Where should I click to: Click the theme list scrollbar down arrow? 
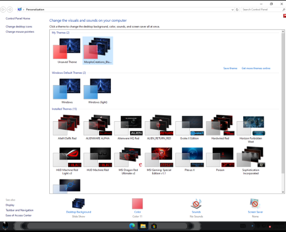pyautogui.click(x=283, y=192)
